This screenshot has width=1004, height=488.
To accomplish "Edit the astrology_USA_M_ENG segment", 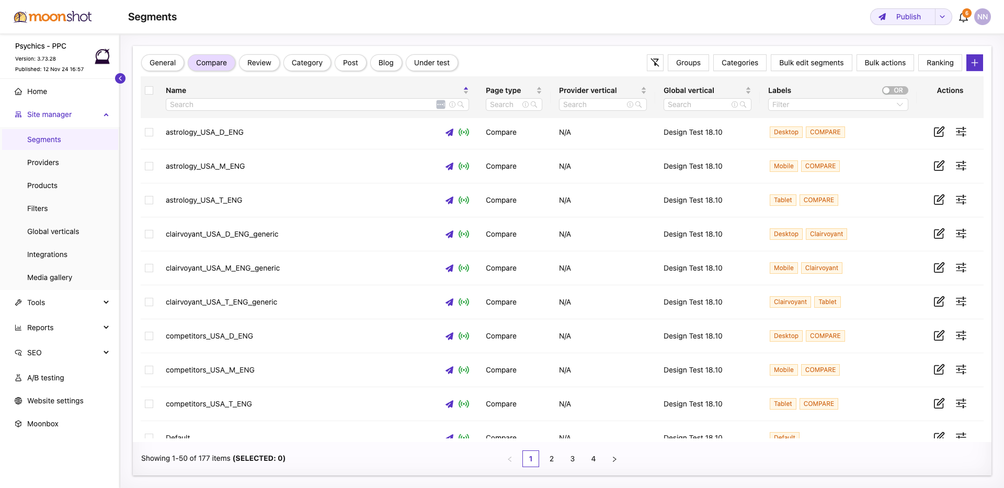I will [x=939, y=166].
